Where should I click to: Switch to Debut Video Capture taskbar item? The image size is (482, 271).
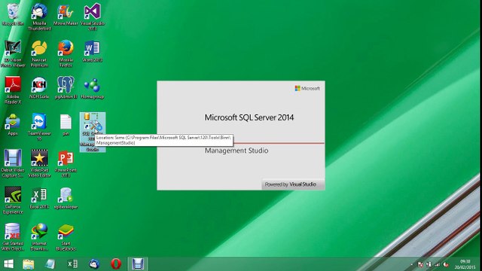pyautogui.click(x=138, y=264)
